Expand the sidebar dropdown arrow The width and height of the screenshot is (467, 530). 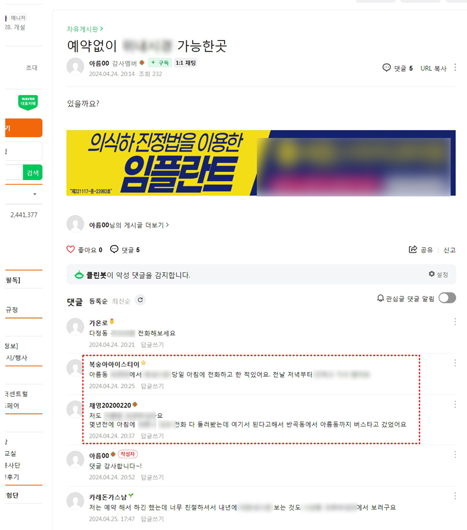[34, 194]
